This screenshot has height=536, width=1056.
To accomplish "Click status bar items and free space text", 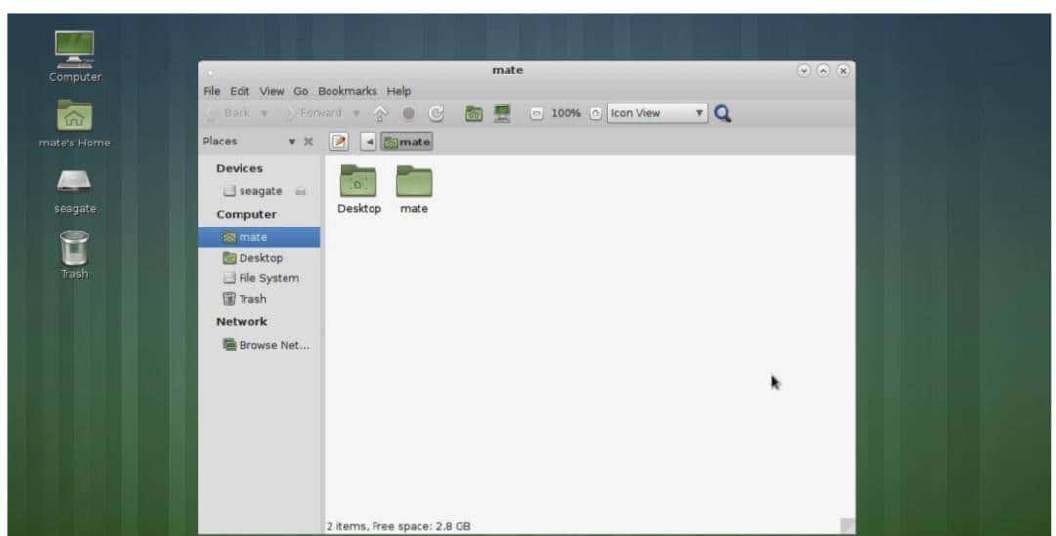I will (x=399, y=526).
